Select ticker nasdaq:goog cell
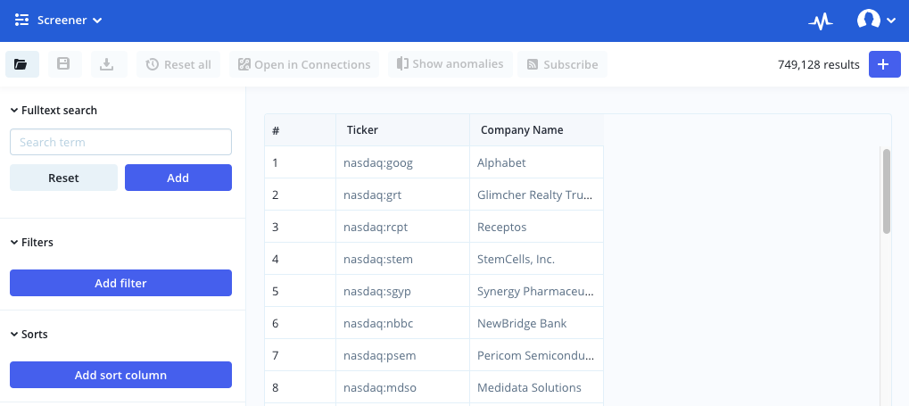The width and height of the screenshot is (909, 406). [x=403, y=162]
